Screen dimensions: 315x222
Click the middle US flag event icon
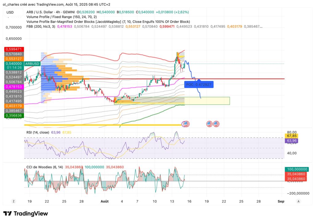coord(209,124)
